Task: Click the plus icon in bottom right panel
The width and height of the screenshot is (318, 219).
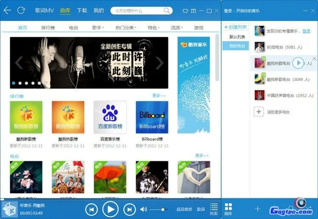Action: click(x=257, y=209)
